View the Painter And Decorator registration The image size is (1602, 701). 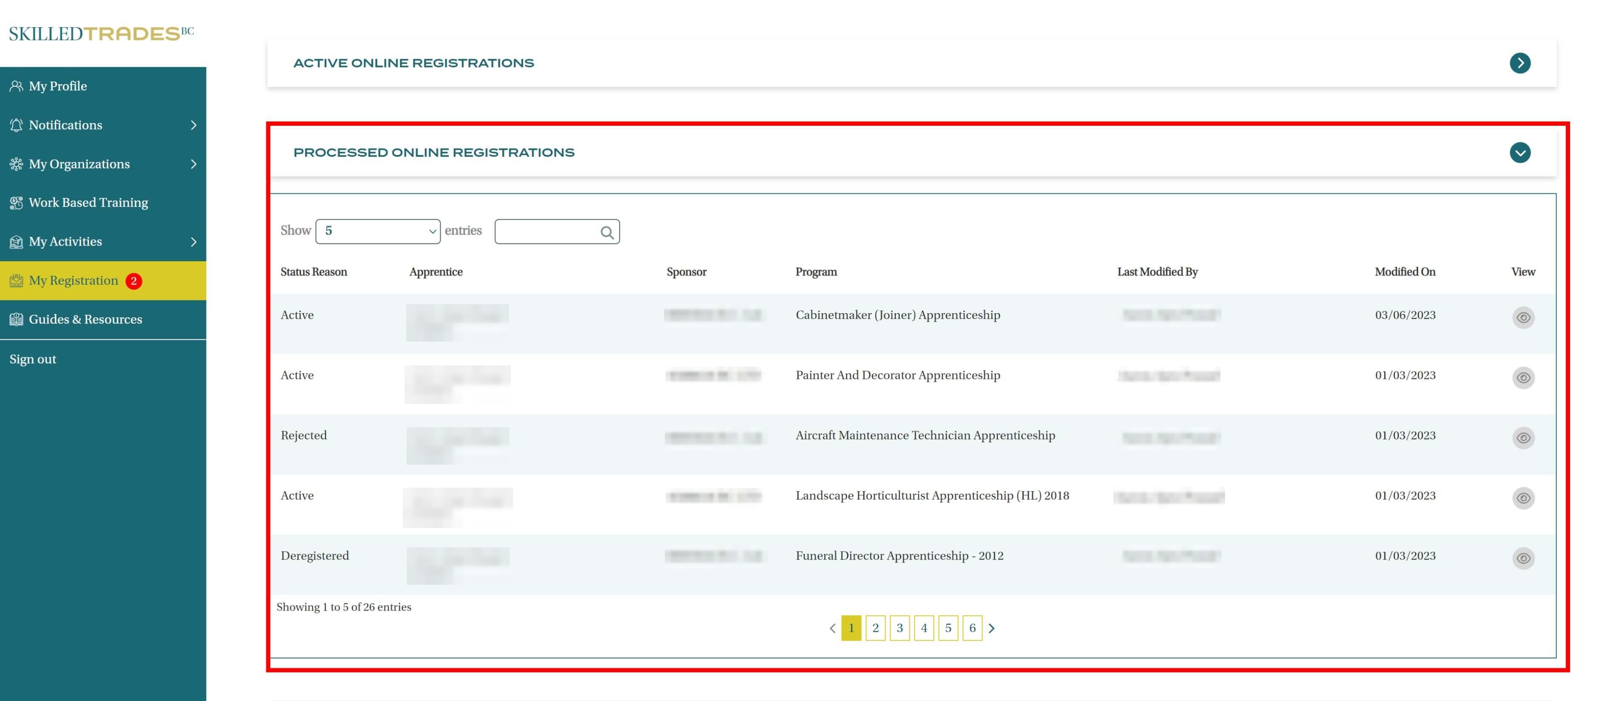tap(1523, 378)
